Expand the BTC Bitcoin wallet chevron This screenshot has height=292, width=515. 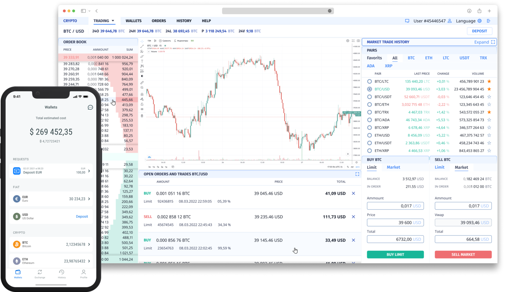tap(89, 244)
